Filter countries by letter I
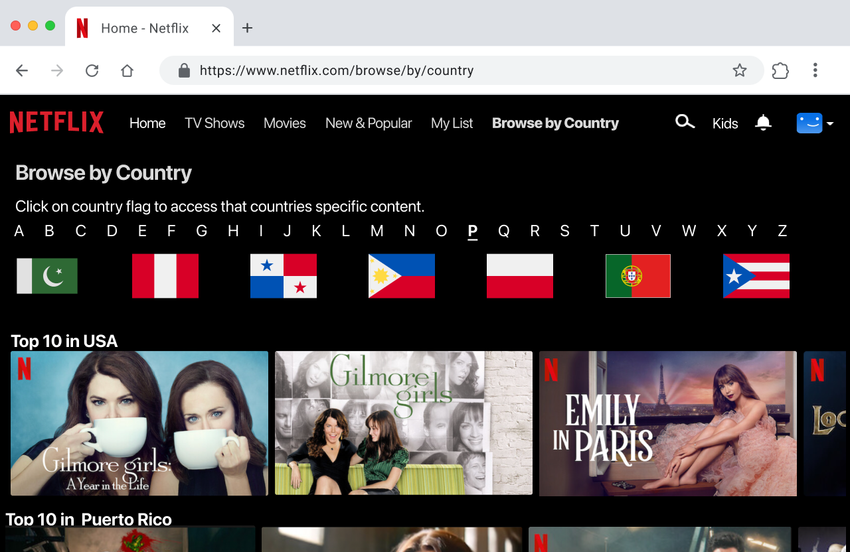 [261, 231]
